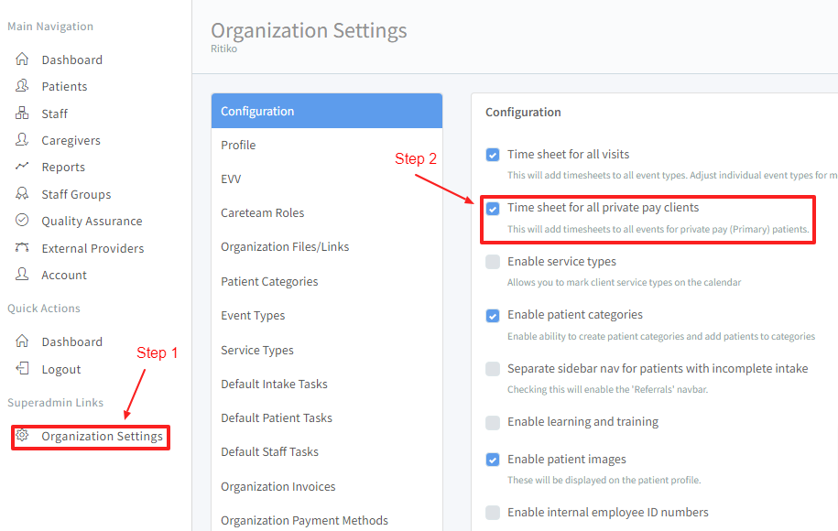Viewport: 838px width, 531px height.
Task: Click the Staff org-chart icon
Action: [22, 114]
